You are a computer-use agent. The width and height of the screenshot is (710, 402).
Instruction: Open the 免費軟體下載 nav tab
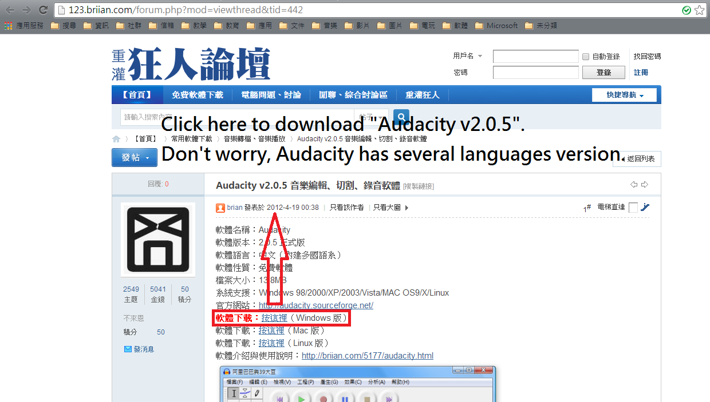198,95
